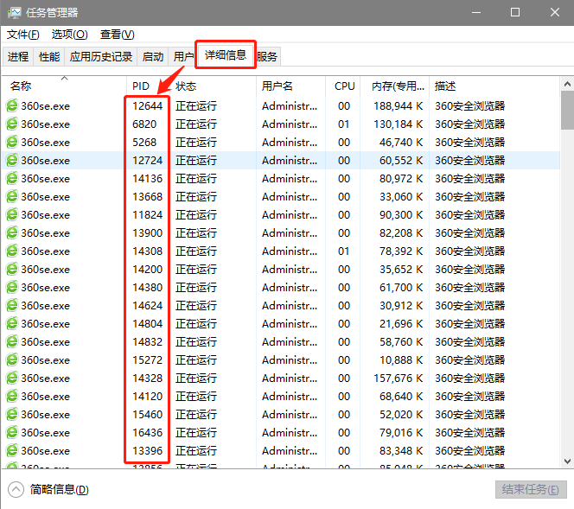Viewport: 574px width, 509px height.
Task: Click the 简略信息(D) label
Action: tap(60, 490)
